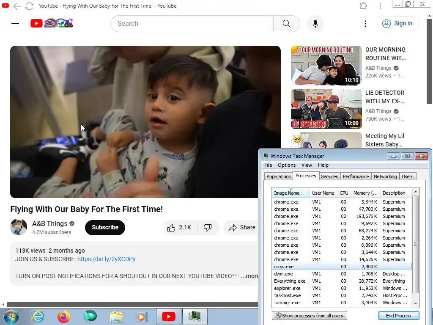Open the YouTube hamburger guide menu

15,24
